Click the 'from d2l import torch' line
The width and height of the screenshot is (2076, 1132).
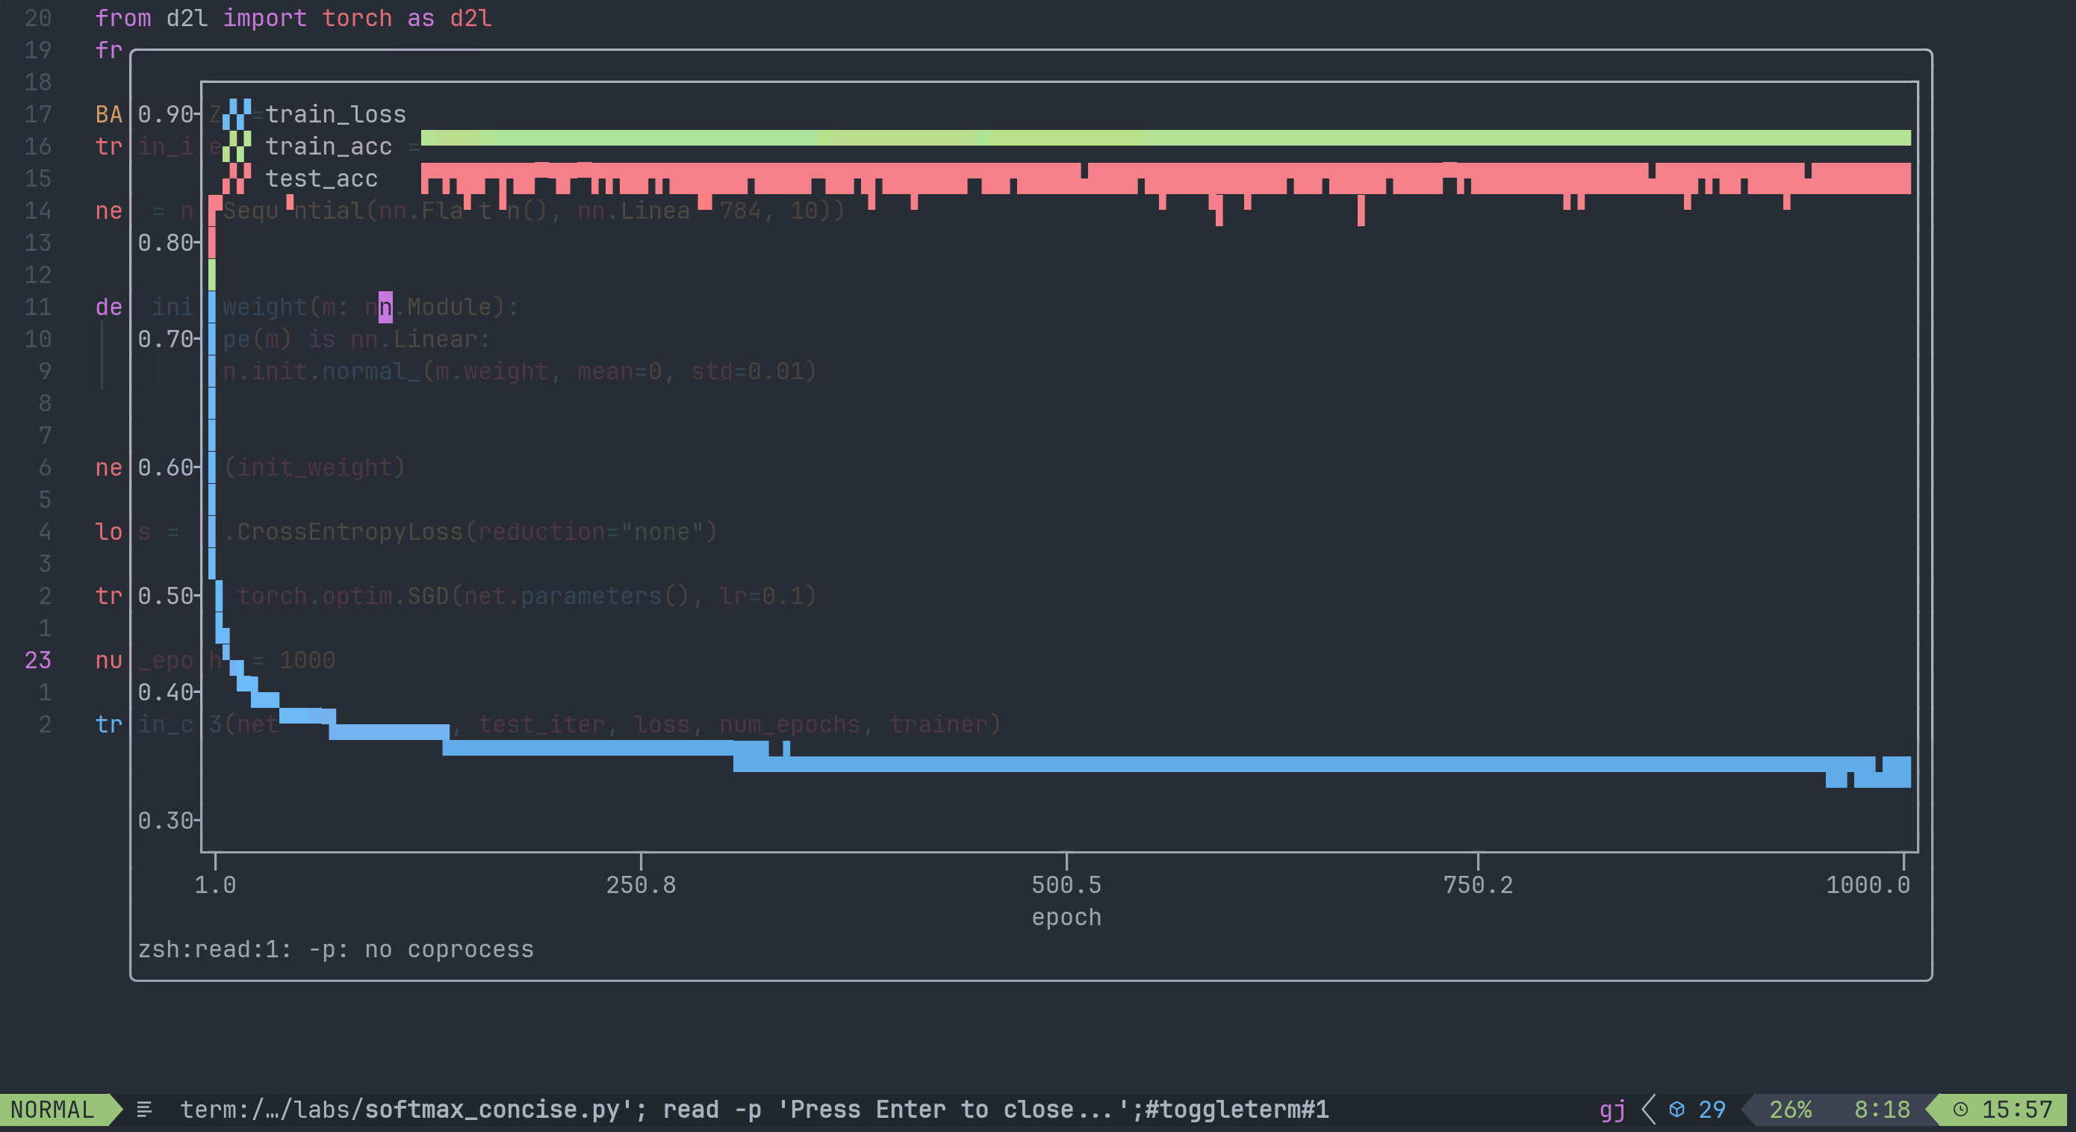click(293, 18)
